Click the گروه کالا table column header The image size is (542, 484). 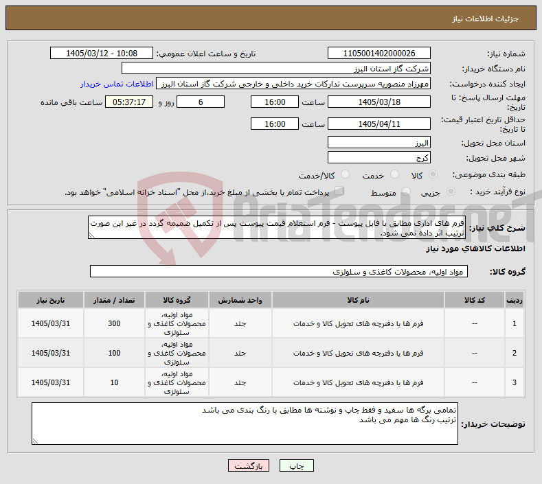pos(177,300)
